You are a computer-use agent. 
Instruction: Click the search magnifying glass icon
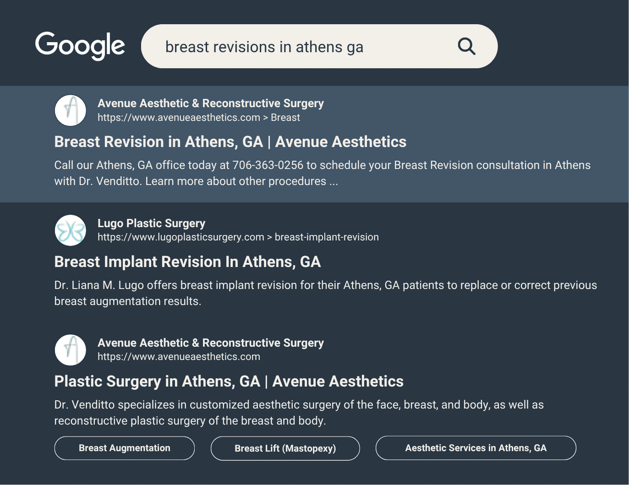click(466, 46)
